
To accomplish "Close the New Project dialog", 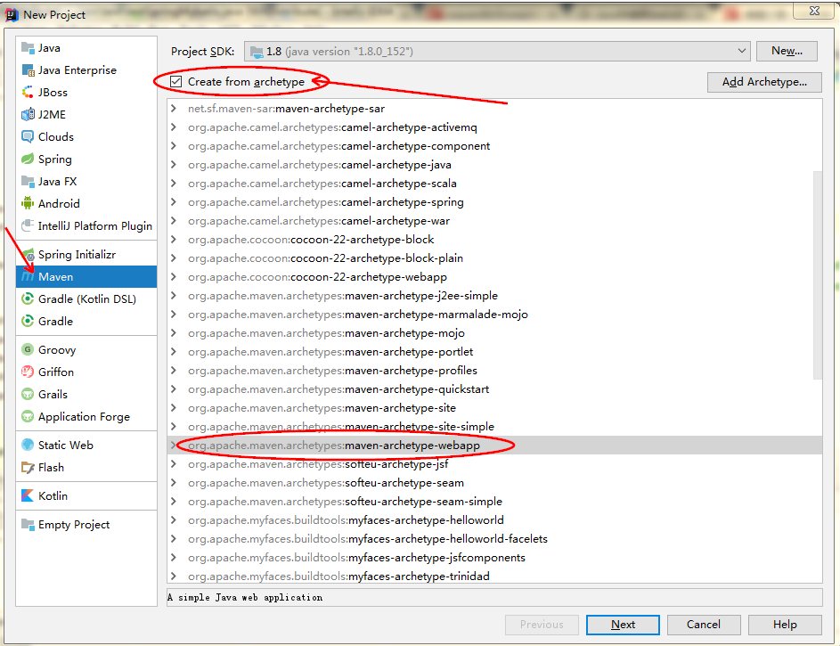I will [814, 11].
